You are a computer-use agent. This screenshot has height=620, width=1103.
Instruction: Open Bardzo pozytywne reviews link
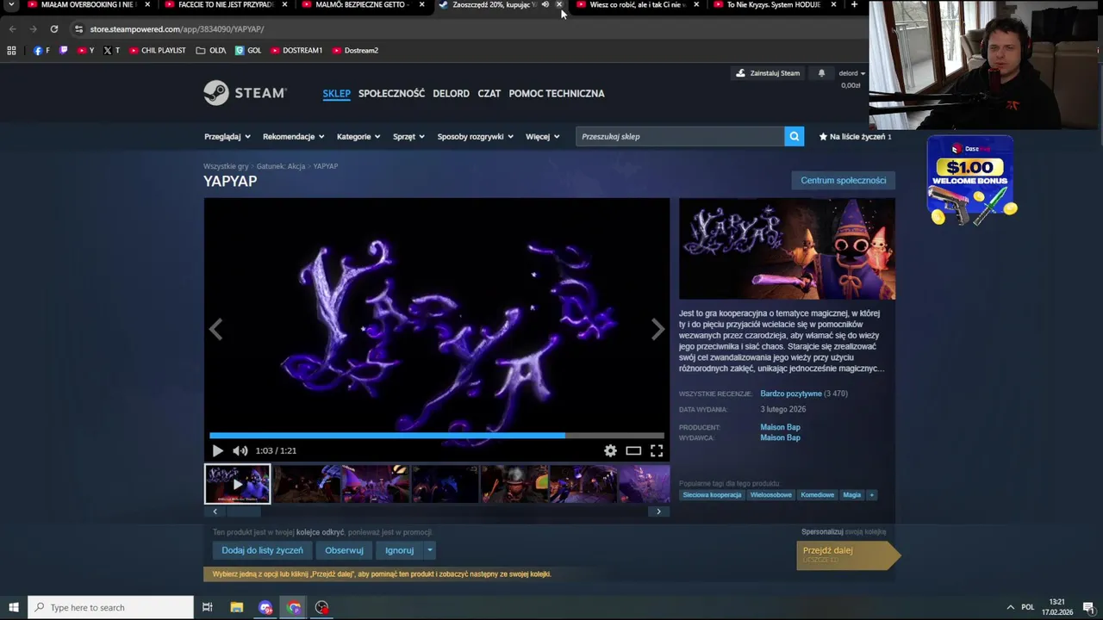click(791, 394)
